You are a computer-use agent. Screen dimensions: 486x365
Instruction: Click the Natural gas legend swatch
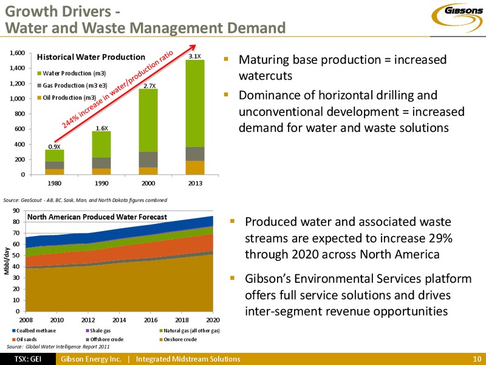click(x=161, y=331)
